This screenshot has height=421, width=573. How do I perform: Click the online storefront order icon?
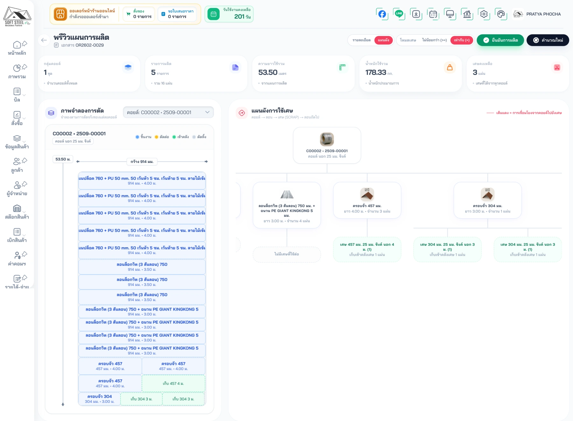click(x=60, y=14)
